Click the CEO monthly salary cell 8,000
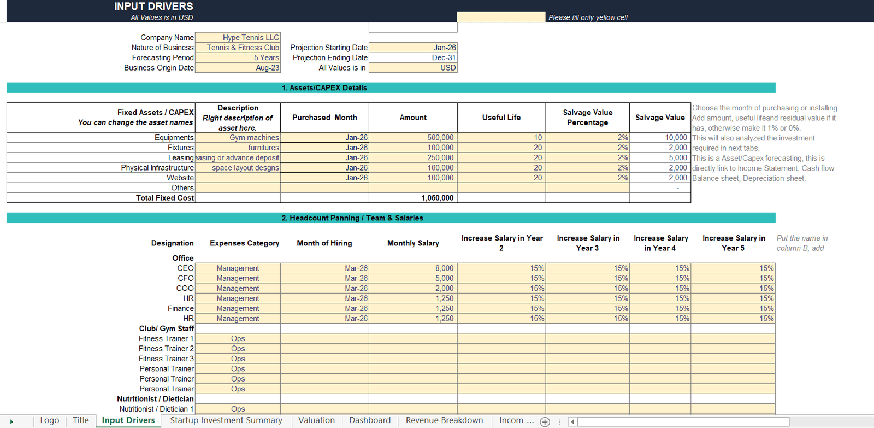Screen dimensions: 874x428 tap(413, 268)
